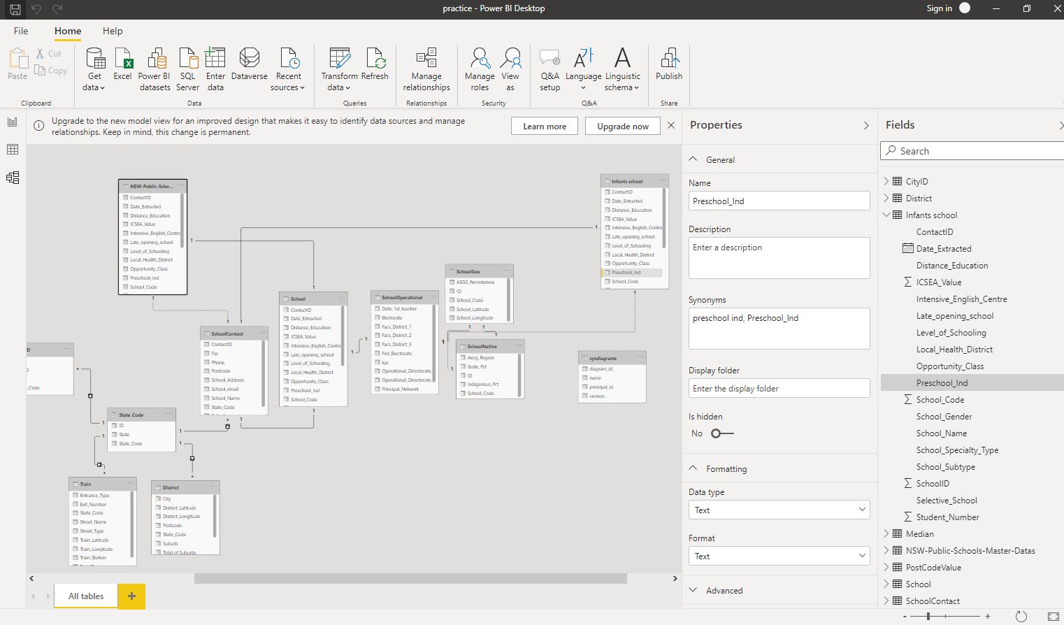Image resolution: width=1064 pixels, height=625 pixels.
Task: Collapse the Properties pane
Action: click(x=866, y=125)
